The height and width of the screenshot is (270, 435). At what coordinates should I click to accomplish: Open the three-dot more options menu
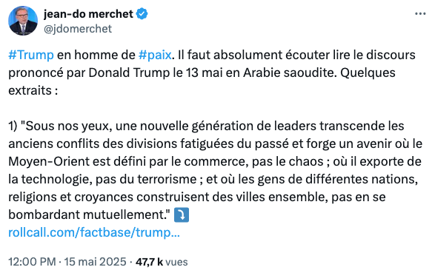pyautogui.click(x=420, y=13)
